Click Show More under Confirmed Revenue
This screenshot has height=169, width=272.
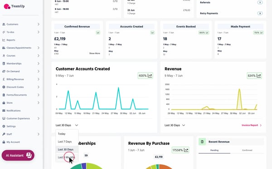[x=95, y=53]
